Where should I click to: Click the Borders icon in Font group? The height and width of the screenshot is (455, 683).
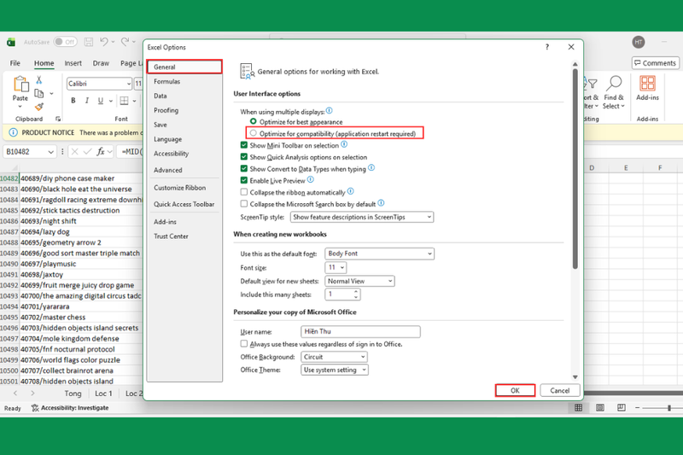point(124,101)
